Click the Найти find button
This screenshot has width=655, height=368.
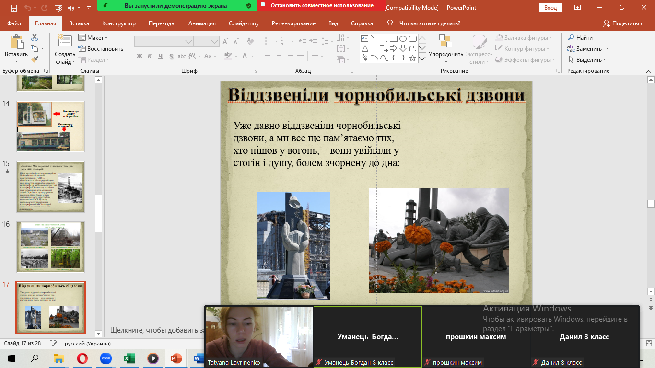click(x=580, y=38)
